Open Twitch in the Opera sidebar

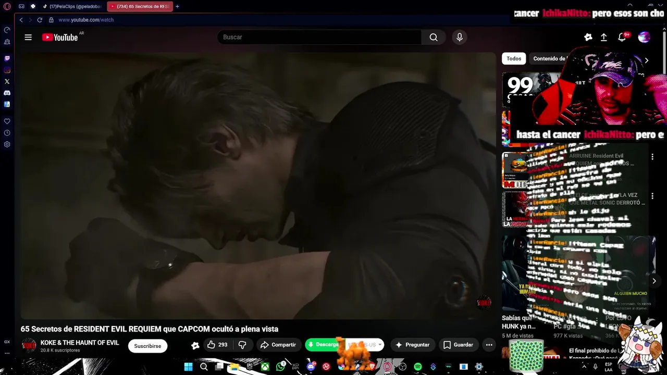tap(7, 58)
